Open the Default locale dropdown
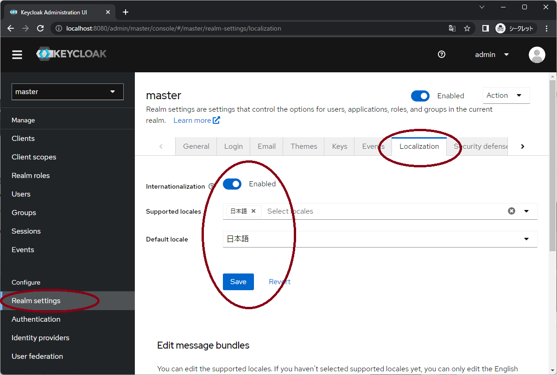557x375 pixels. point(526,239)
